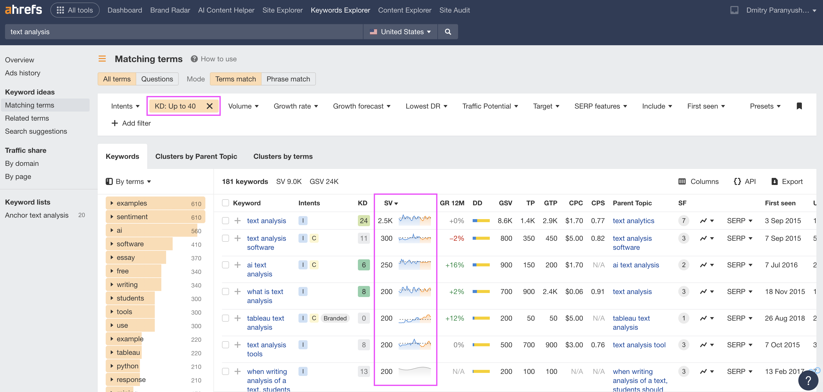Click the Ahrefs logo
This screenshot has width=823, height=392.
(x=23, y=10)
